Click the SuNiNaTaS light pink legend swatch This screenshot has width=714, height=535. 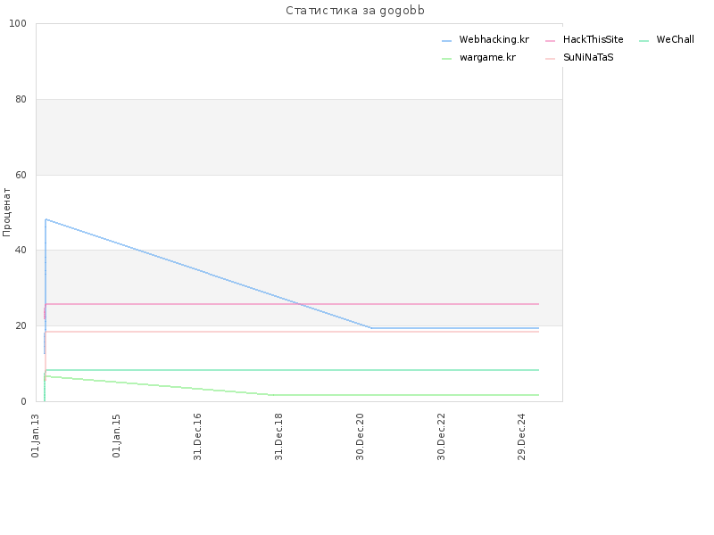550,59
